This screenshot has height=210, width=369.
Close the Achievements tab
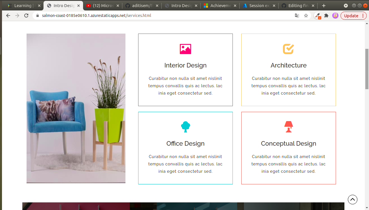[235, 6]
